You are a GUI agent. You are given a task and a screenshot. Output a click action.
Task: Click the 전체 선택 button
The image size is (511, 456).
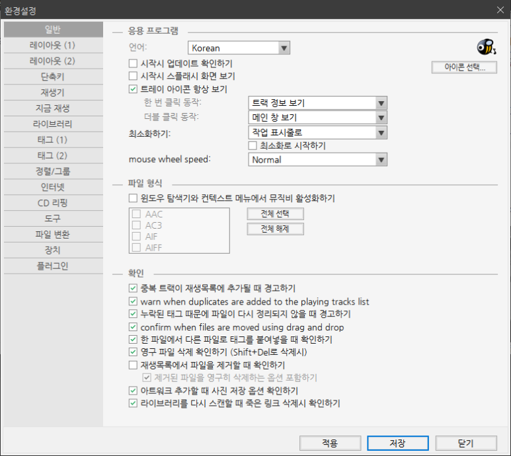pos(276,213)
